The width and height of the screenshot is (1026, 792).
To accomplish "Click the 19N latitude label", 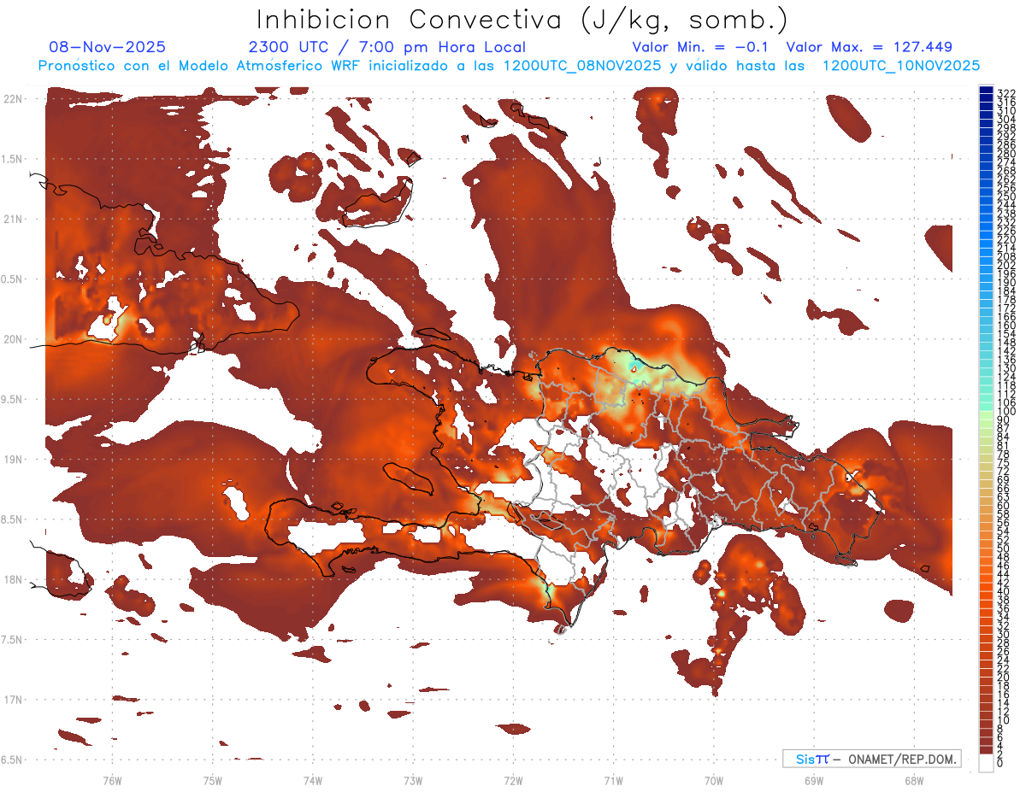I will (x=13, y=459).
